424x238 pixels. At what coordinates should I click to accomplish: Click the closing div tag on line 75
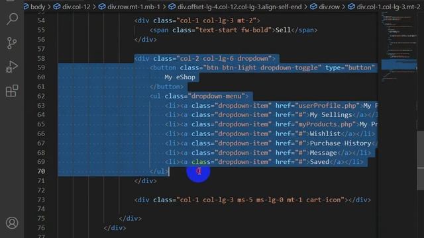tap(131, 218)
